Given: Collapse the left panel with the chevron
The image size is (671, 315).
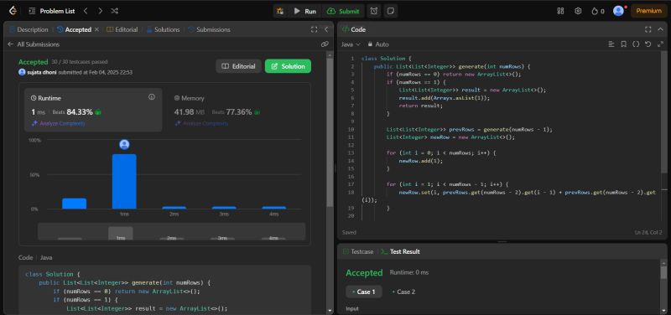Looking at the screenshot, I should click(x=326, y=29).
